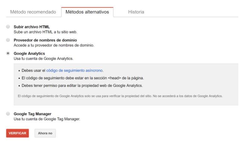
Task: Switch to the Método recomendado tab
Action: click(33, 12)
